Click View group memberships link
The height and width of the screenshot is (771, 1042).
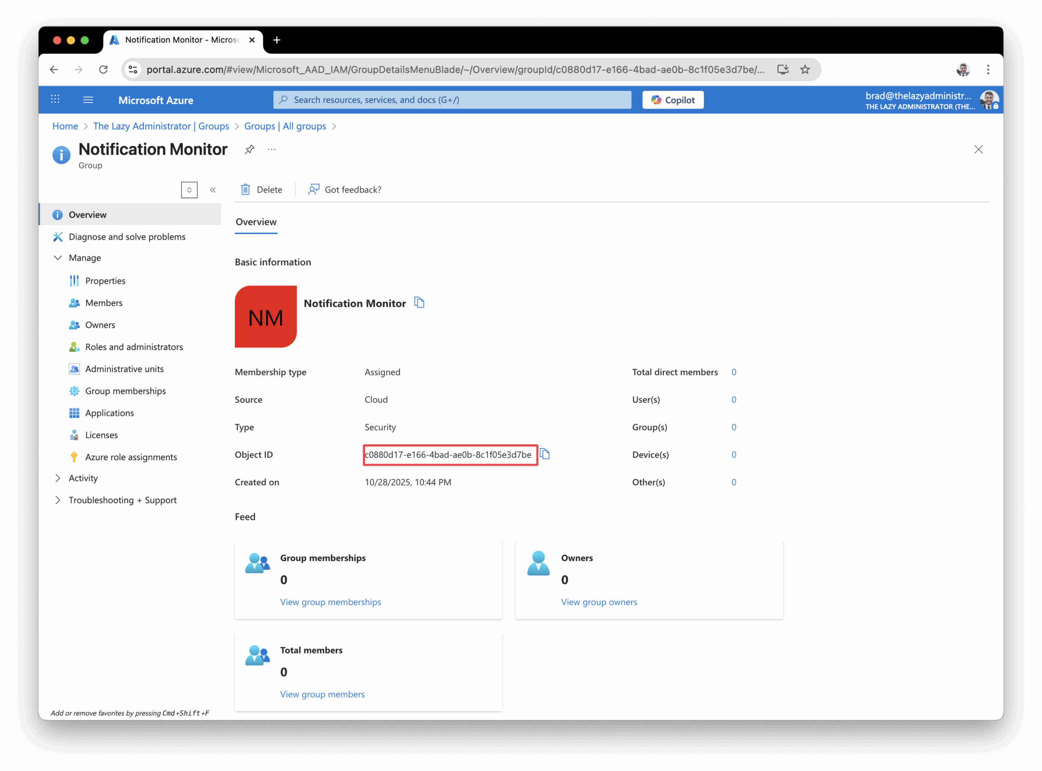pyautogui.click(x=331, y=602)
